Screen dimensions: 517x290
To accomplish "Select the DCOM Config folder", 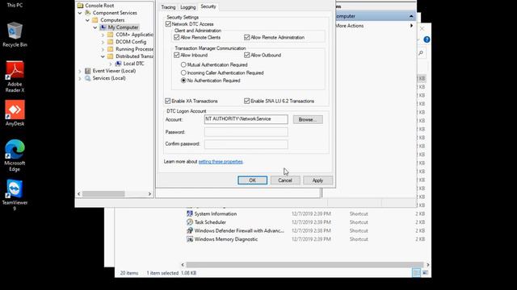I will [x=127, y=42].
